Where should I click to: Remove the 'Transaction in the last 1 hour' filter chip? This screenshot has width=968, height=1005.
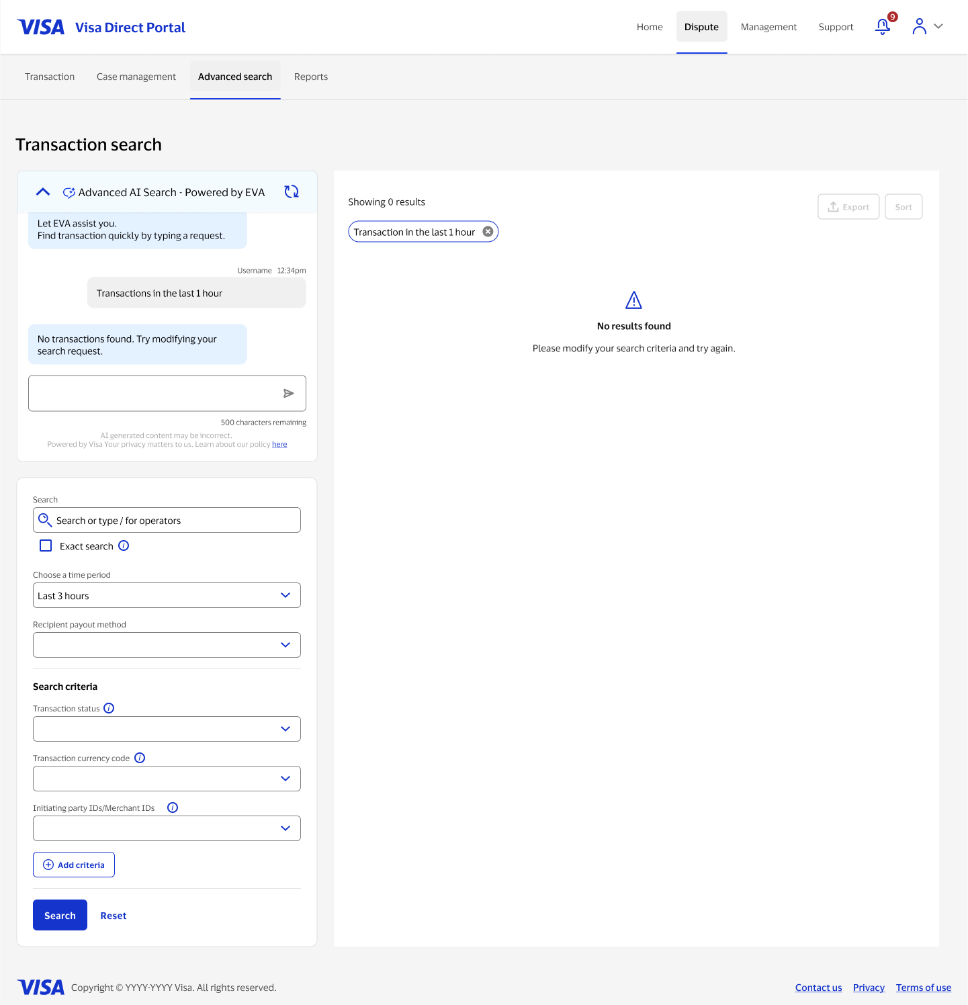click(x=487, y=231)
